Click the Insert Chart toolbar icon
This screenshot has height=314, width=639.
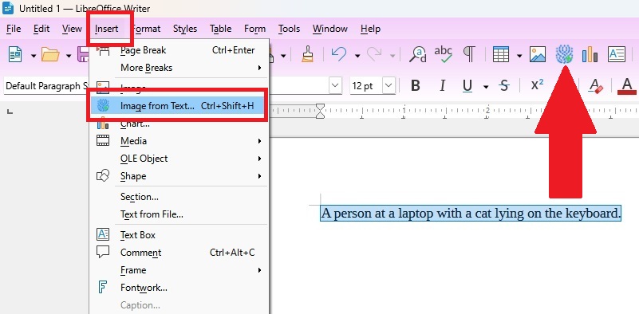[590, 54]
